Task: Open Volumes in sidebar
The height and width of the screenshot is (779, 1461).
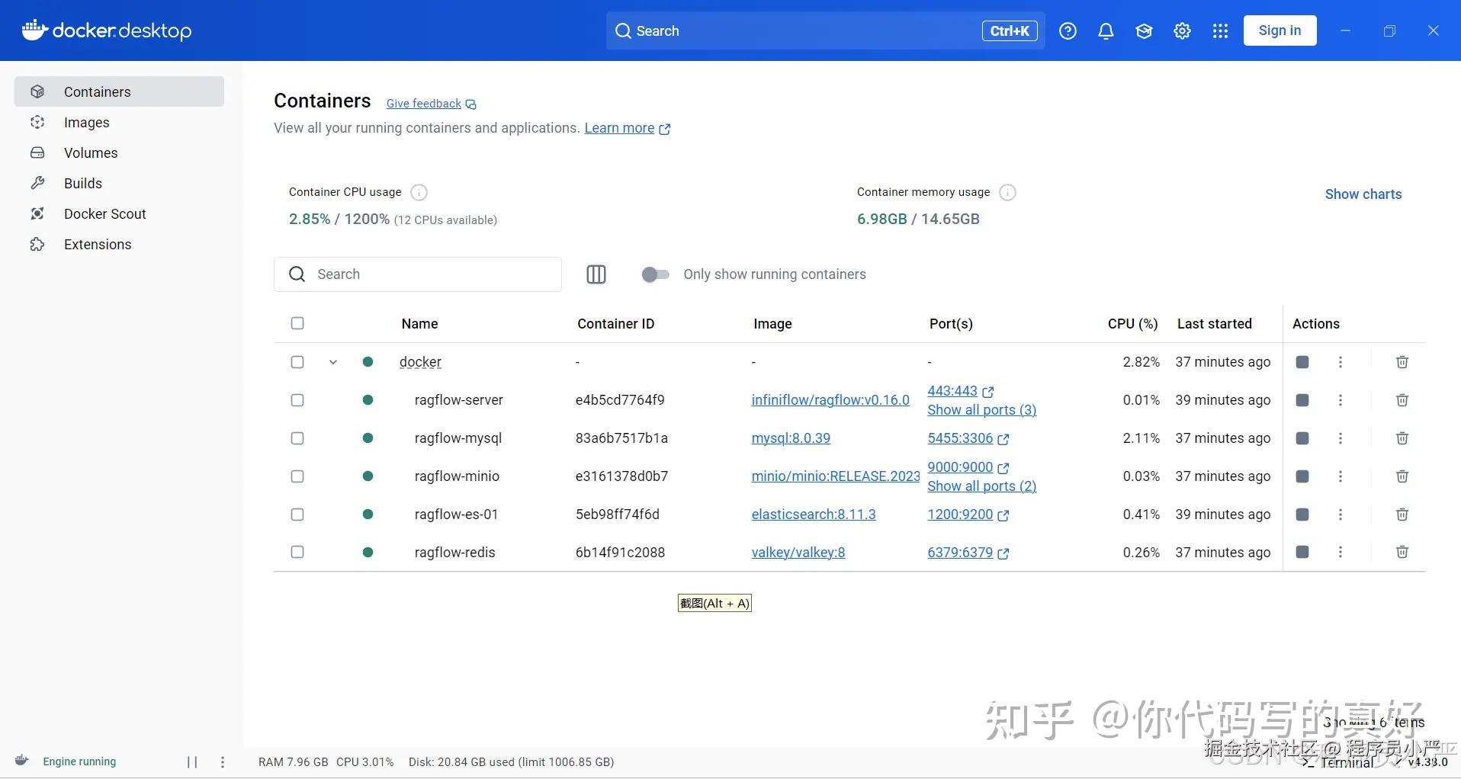Action: click(x=119, y=152)
